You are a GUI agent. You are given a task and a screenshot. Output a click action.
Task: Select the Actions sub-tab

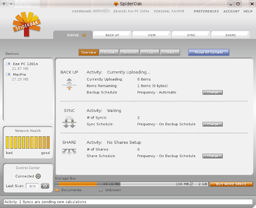click(x=129, y=52)
